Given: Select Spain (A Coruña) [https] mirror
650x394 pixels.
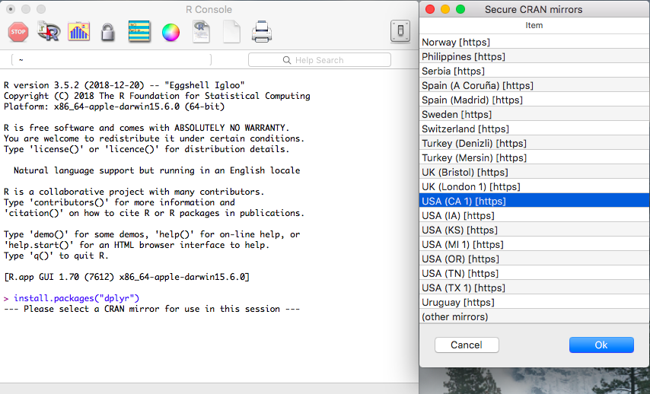Looking at the screenshot, I should point(534,86).
